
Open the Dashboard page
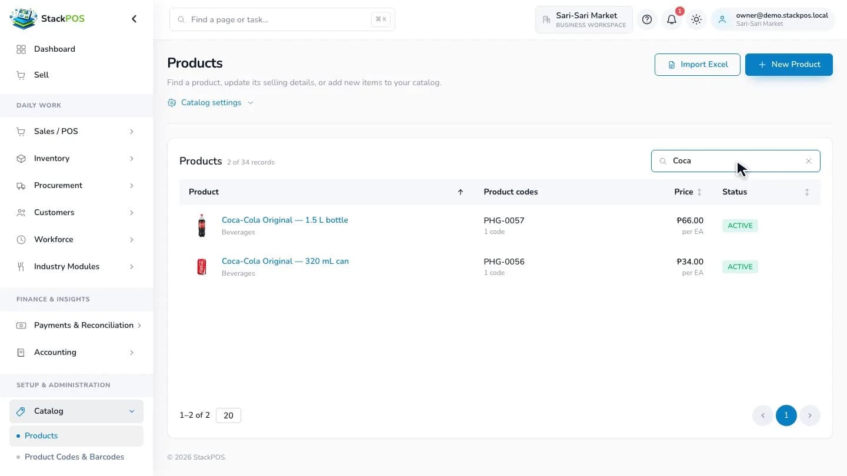tap(76, 49)
